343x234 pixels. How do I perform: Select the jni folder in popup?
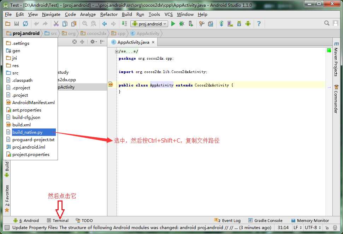coord(31,58)
